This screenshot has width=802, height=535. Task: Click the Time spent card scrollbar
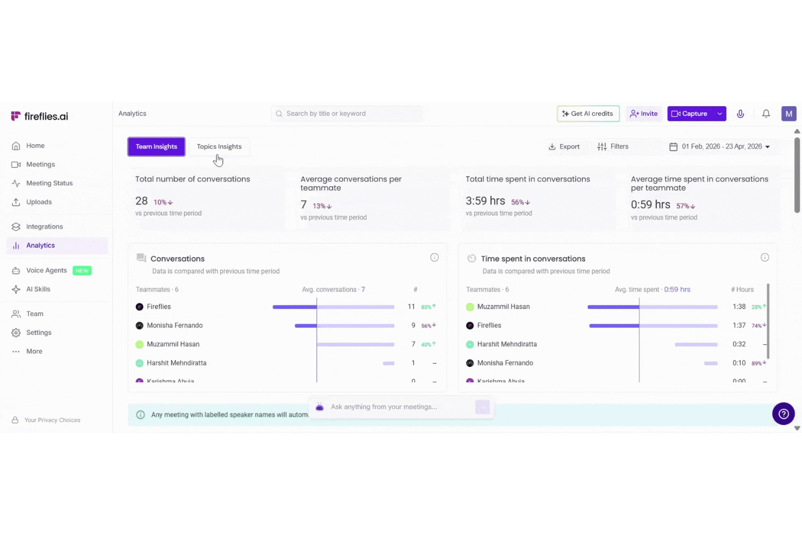click(768, 321)
